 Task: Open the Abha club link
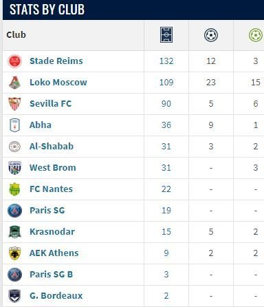point(41,125)
